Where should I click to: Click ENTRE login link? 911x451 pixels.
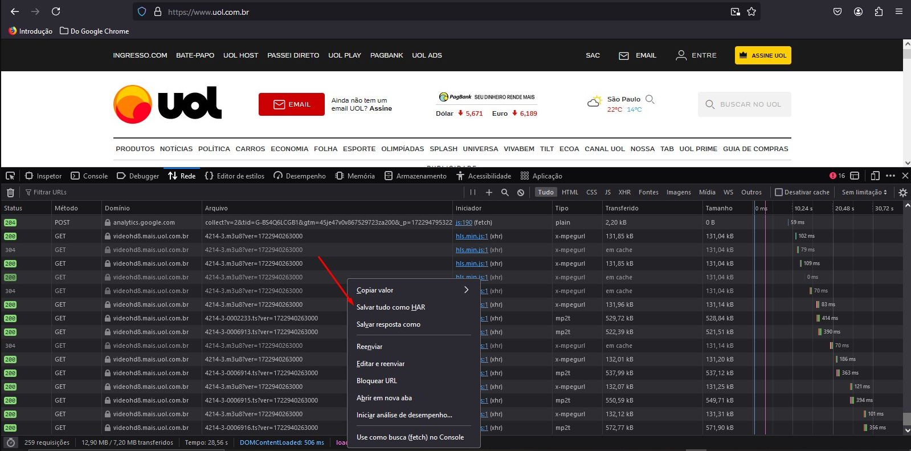696,55
